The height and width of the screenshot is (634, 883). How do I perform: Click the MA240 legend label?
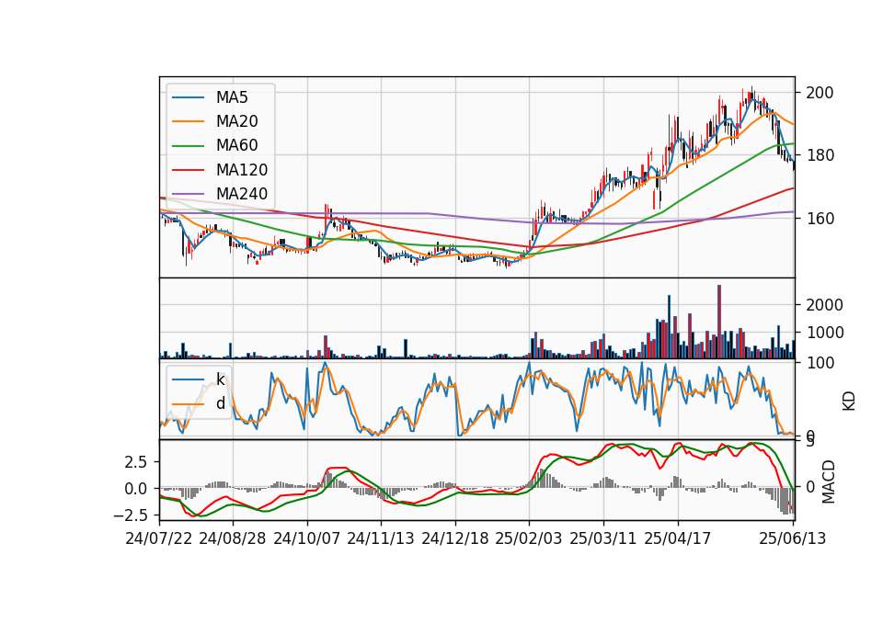click(242, 194)
